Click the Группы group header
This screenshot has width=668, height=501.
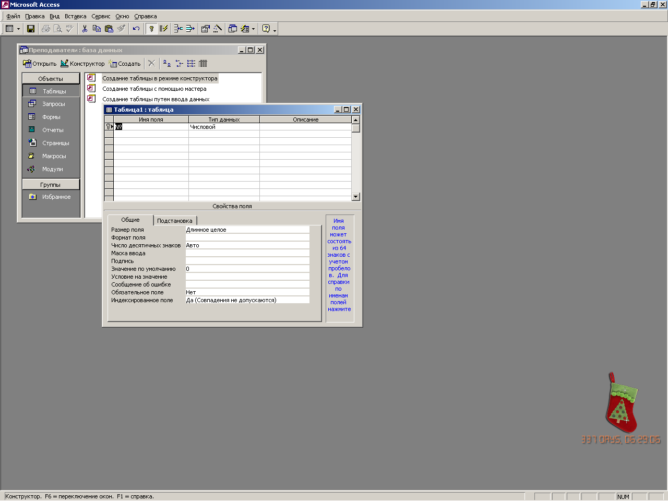(x=51, y=185)
